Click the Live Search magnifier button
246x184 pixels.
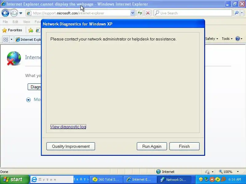coord(236,13)
